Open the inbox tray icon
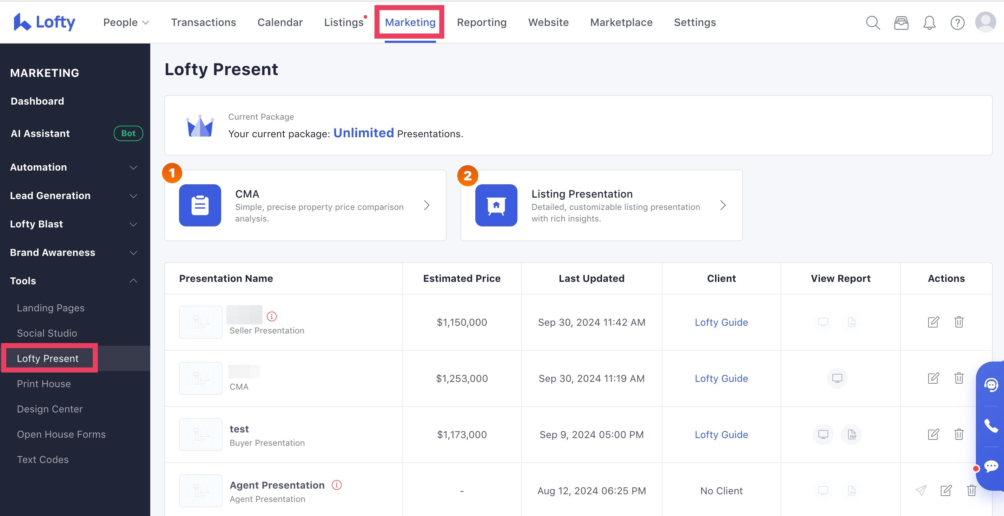This screenshot has height=516, width=1004. pos(901,22)
